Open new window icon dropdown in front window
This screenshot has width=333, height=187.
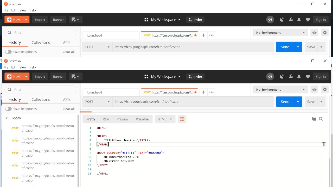(x=76, y=77)
